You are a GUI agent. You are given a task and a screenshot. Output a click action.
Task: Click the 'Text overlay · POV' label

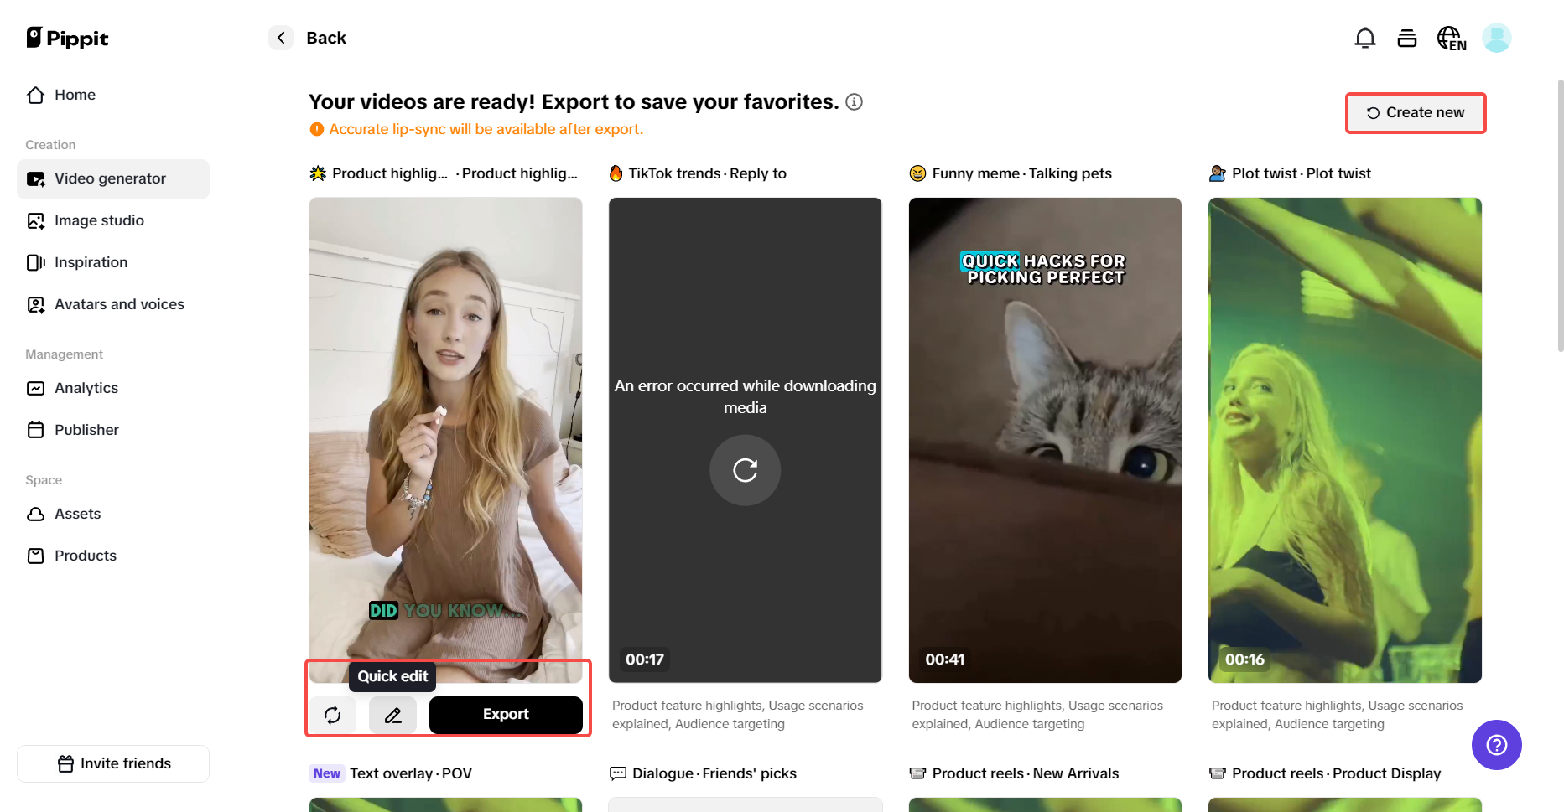click(x=411, y=773)
